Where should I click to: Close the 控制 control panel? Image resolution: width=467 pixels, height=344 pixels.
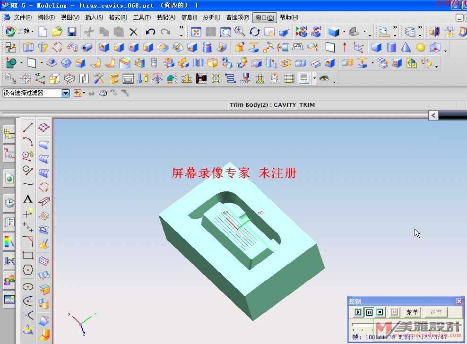coord(459,301)
